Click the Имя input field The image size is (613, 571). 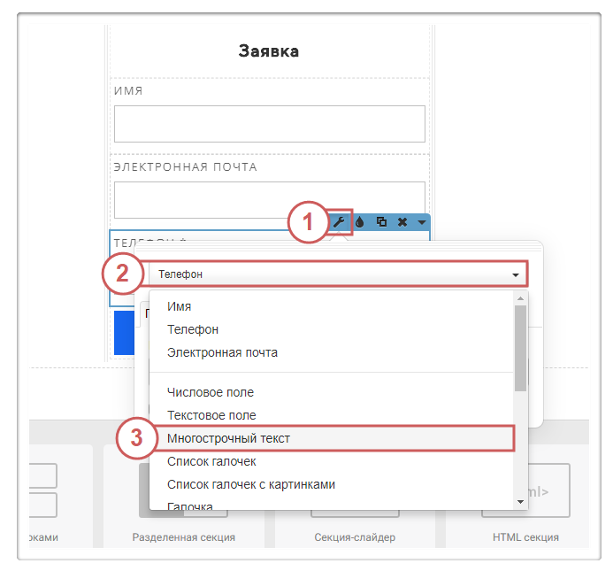pos(269,124)
